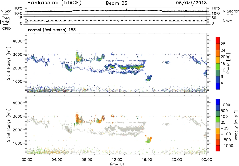Click the N.Sky legend label
The height and width of the screenshot is (166, 239).
coord(6,11)
